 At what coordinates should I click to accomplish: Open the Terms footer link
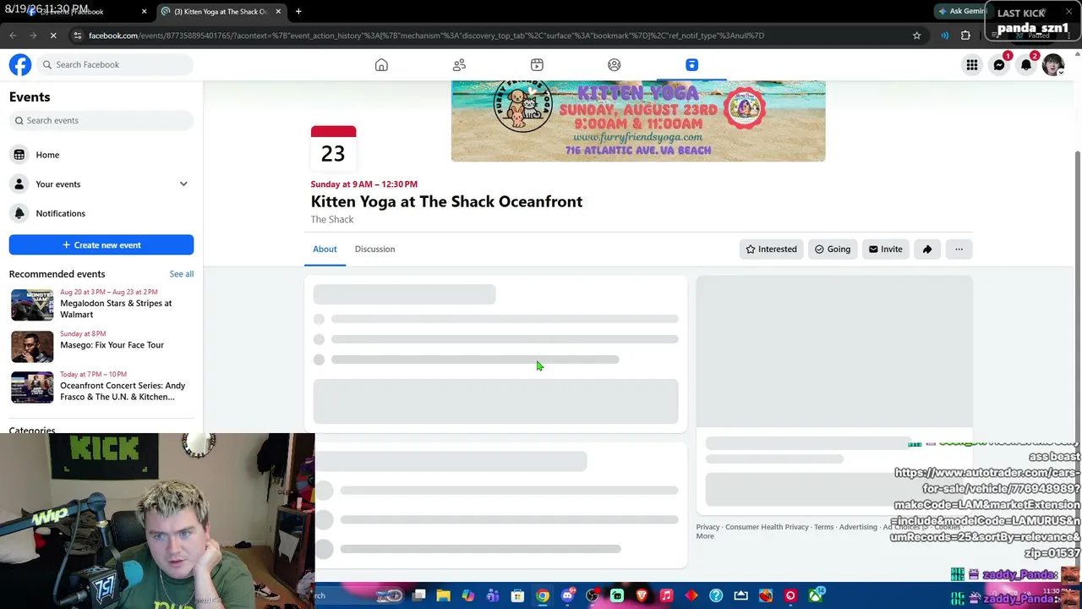[x=823, y=527]
